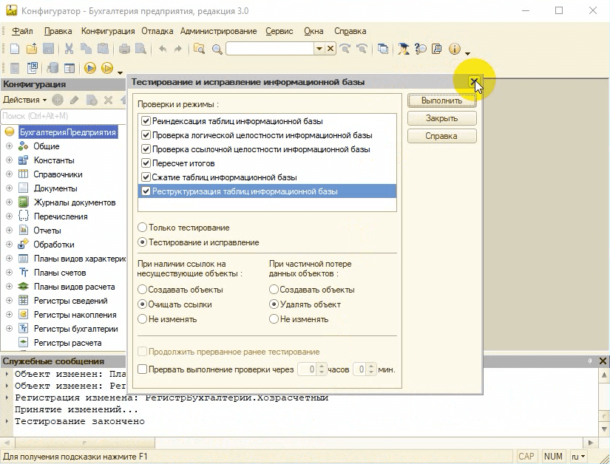Click the Cut scissors icon
The height and width of the screenshot is (464, 610).
[x=69, y=49]
